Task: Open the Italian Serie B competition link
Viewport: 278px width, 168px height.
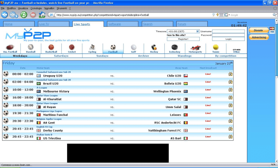Action: click(44, 135)
